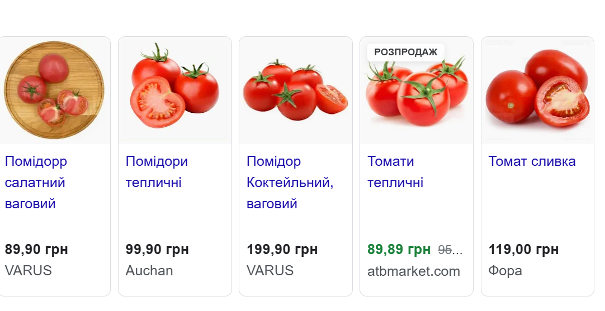Click the atbmarket.com seller label
This screenshot has width=605, height=311.
tap(414, 271)
